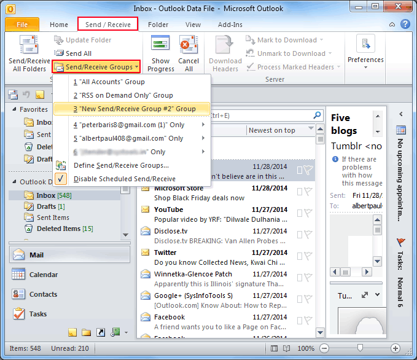The height and width of the screenshot is (360, 417).
Task: Click zoom in plus button
Action: coord(396,348)
